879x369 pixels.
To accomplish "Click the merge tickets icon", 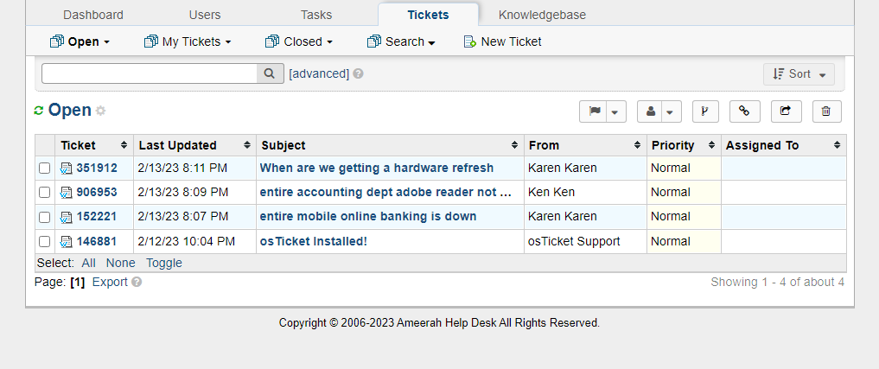I will (x=705, y=111).
